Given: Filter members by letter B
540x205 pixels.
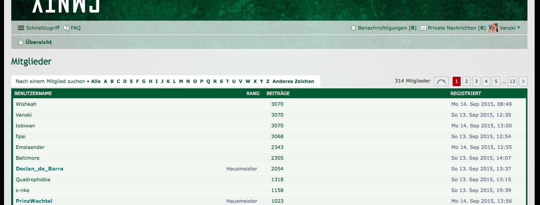Looking at the screenshot, I should point(112,81).
